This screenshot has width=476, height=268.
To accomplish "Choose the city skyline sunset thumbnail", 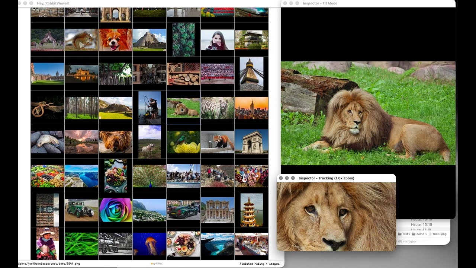I will (251, 108).
